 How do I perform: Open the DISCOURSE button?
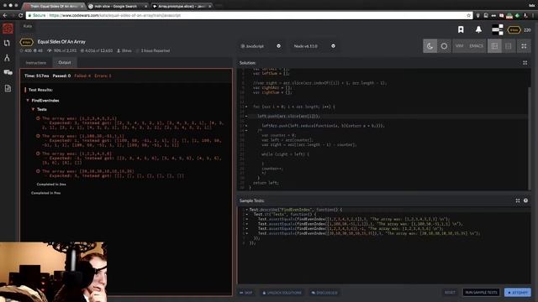point(324,293)
